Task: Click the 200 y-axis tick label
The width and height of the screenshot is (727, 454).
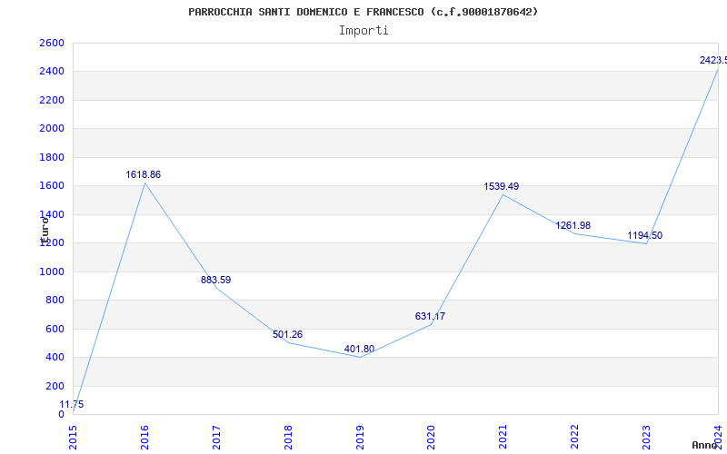Action: click(x=55, y=386)
